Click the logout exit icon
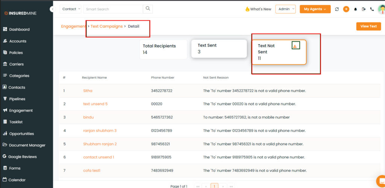The height and width of the screenshot is (188, 385). tap(364, 9)
